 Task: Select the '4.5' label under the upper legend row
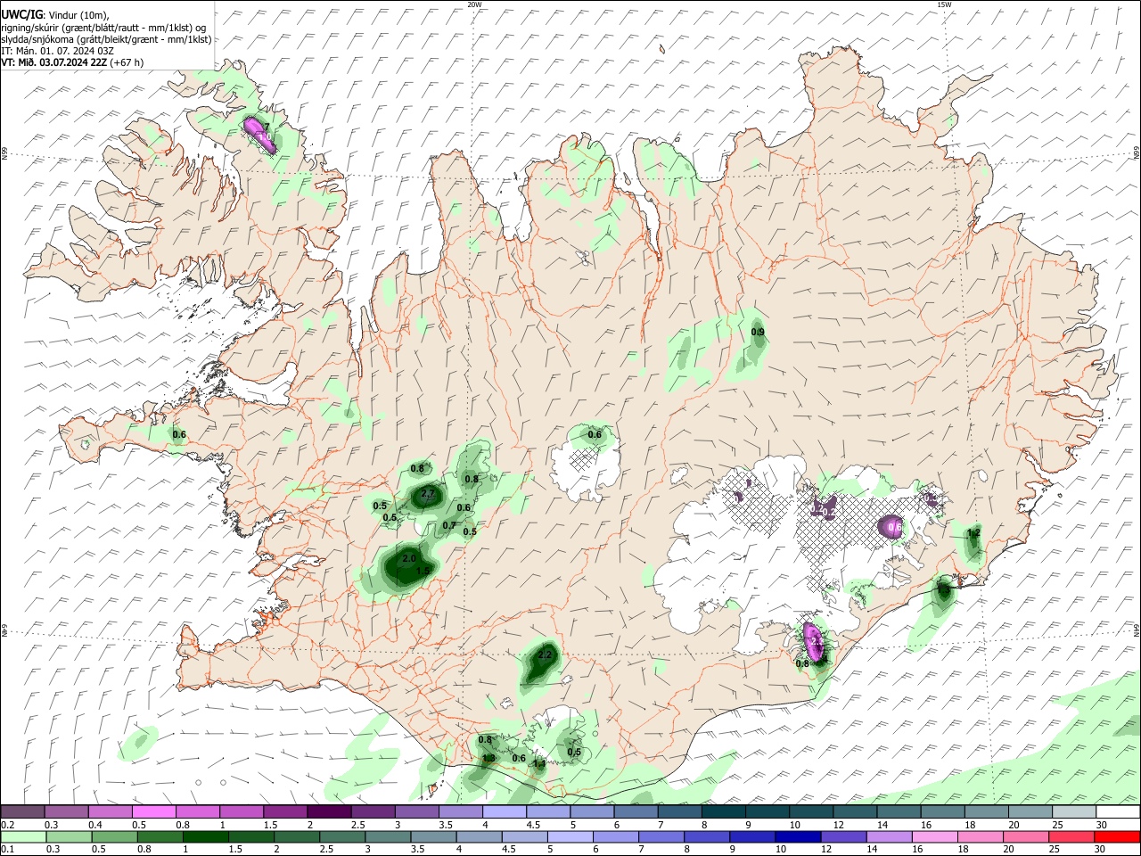point(532,825)
